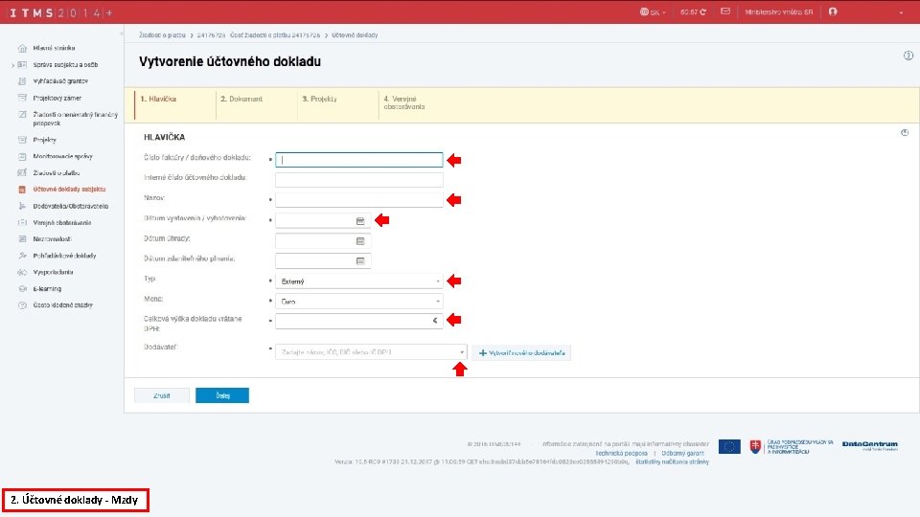
Task: Open Hlavná stránka home icon in sidebar
Action: click(x=22, y=48)
